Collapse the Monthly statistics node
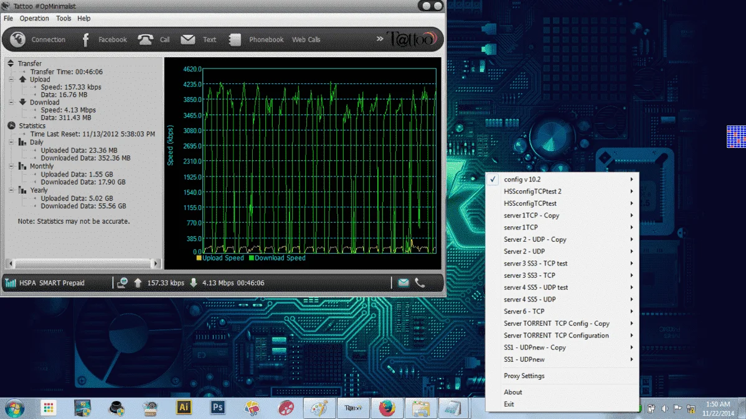746x419 pixels. pos(11,166)
